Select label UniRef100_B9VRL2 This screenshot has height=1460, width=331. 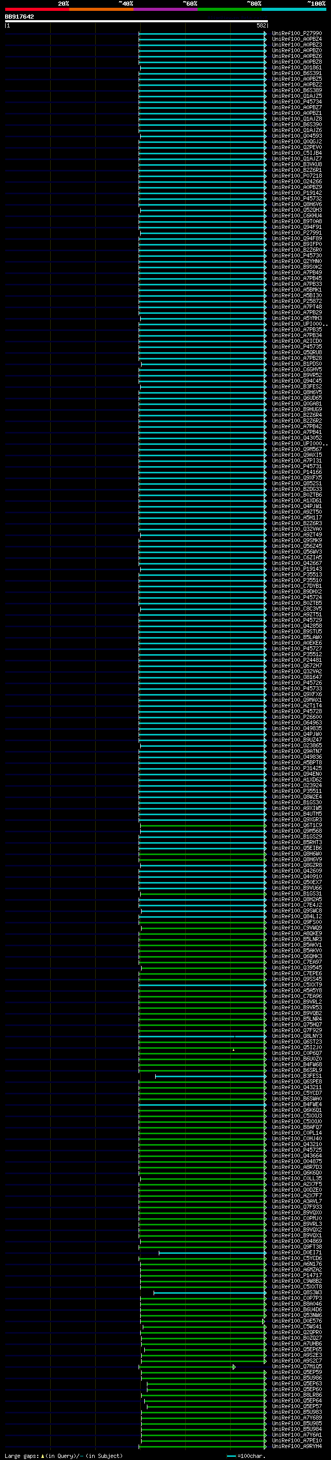point(297,1002)
